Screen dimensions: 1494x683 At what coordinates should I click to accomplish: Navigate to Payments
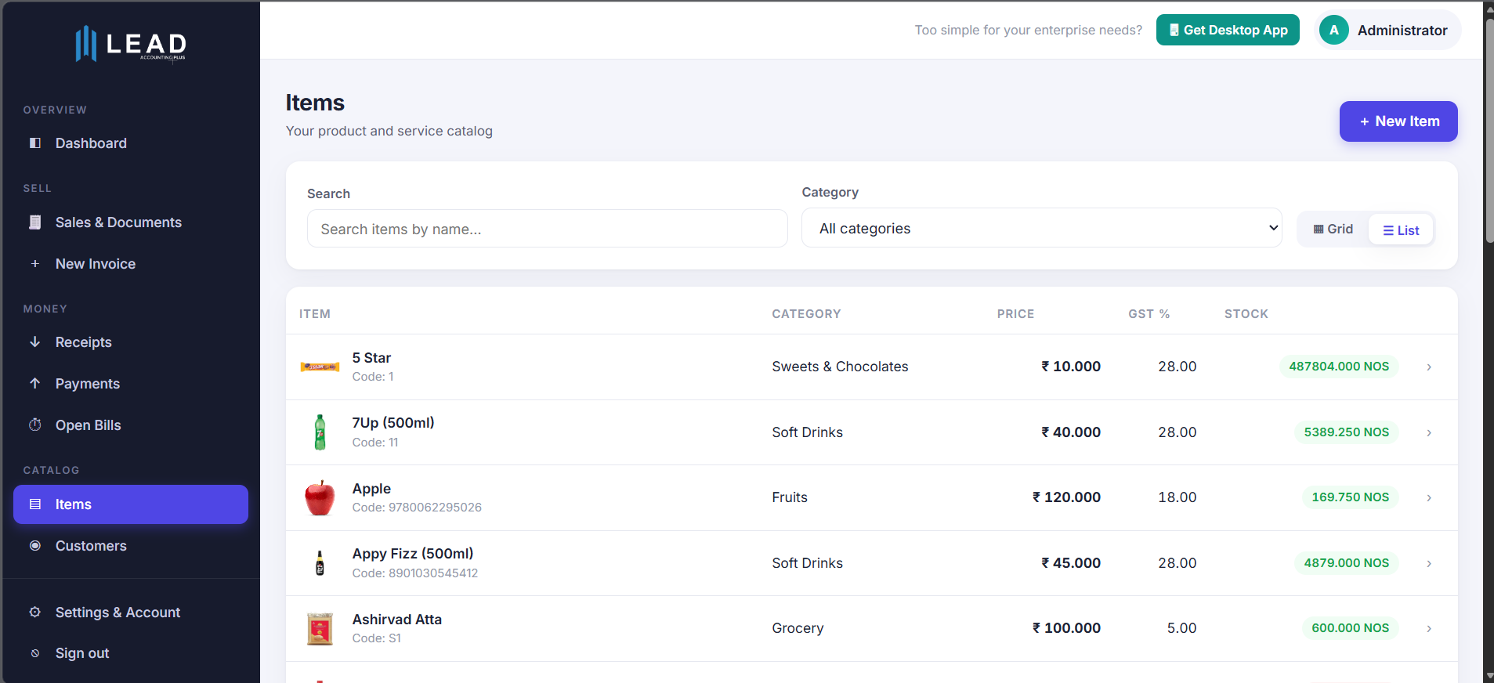click(x=131, y=384)
